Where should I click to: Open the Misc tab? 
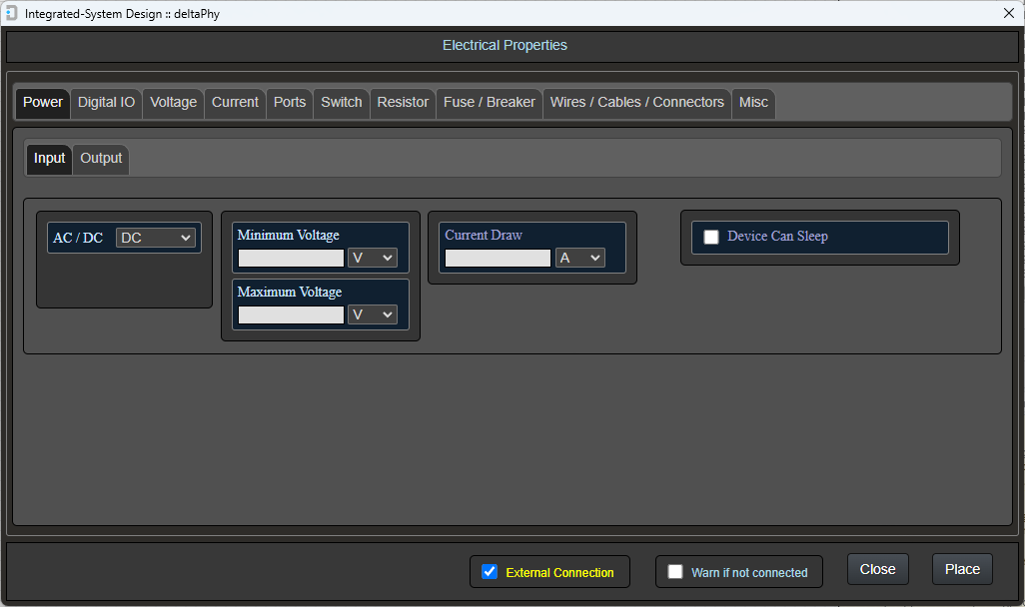tap(753, 102)
